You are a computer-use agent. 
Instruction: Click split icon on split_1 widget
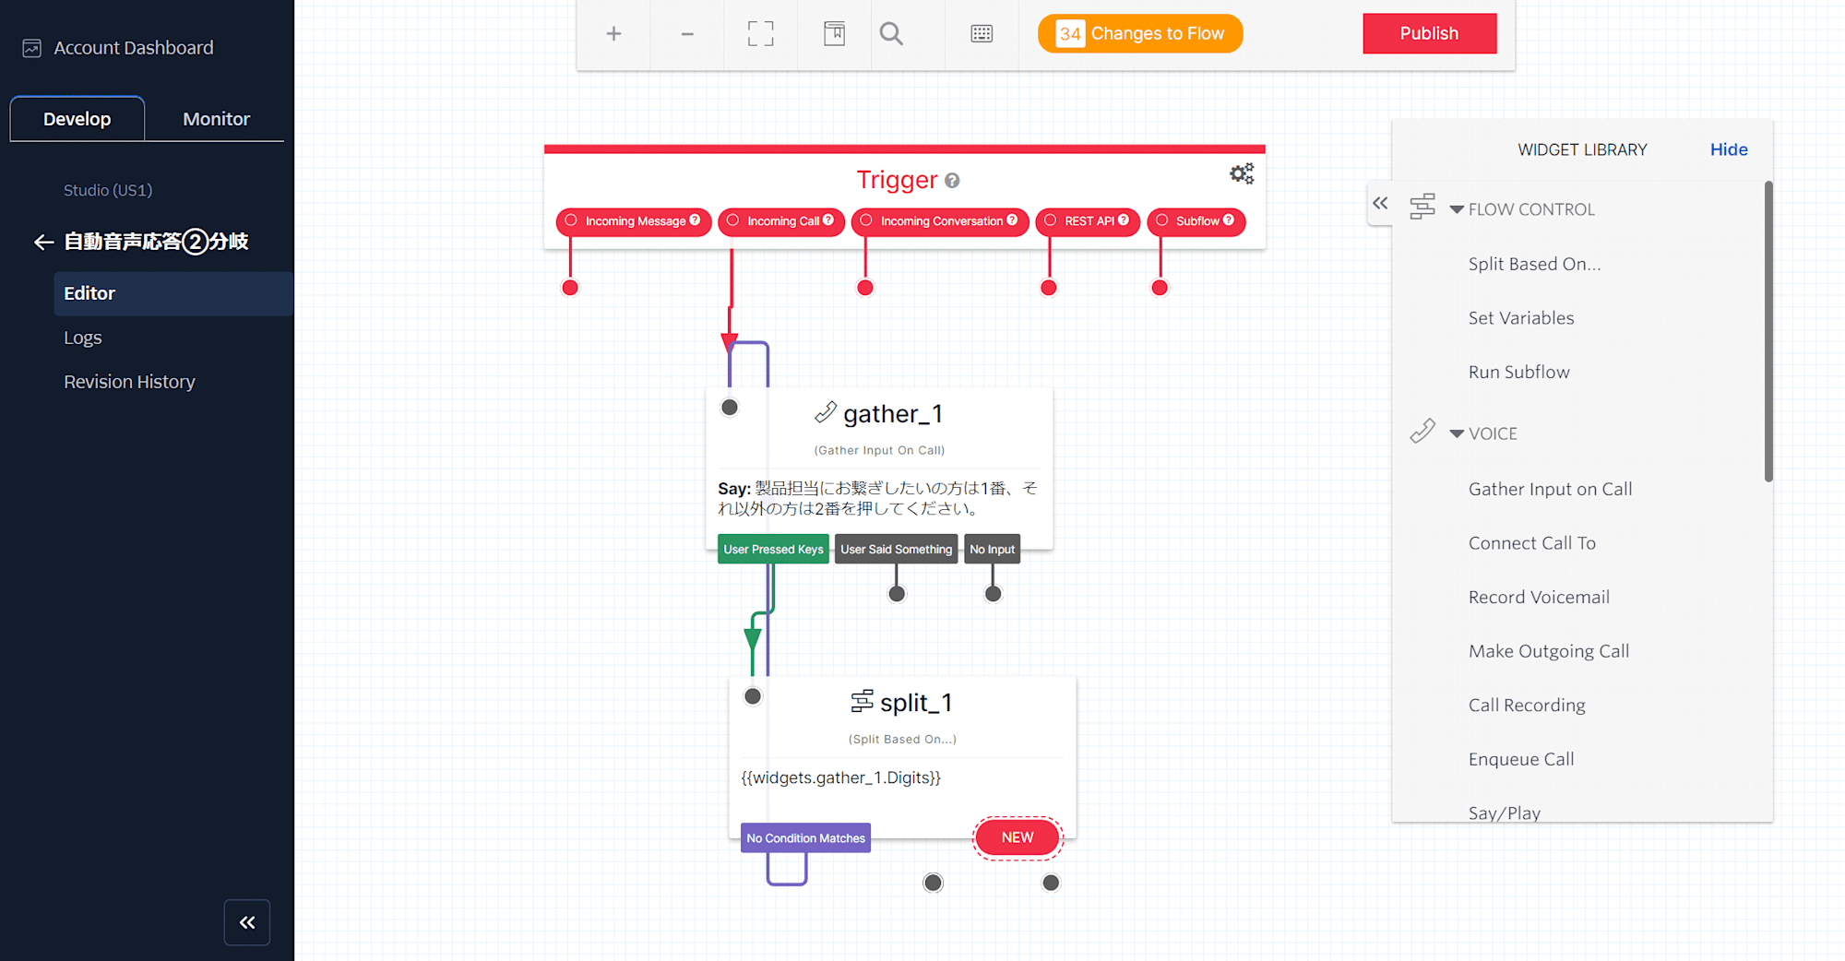pyautogui.click(x=862, y=702)
